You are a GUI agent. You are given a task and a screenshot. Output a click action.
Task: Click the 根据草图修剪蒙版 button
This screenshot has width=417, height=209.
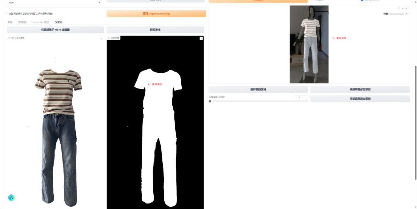(360, 89)
